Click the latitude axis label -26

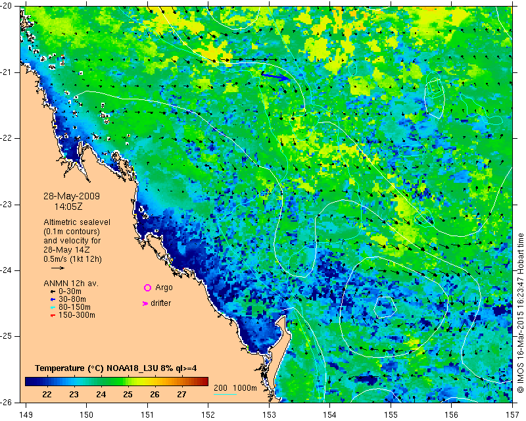pyautogui.click(x=7, y=402)
